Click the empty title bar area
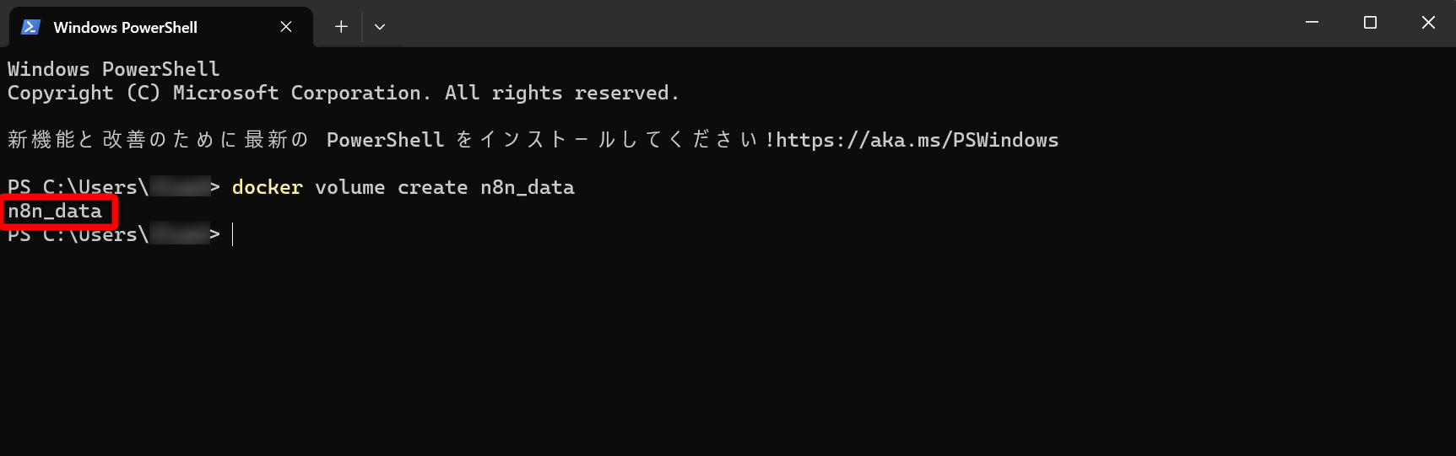Viewport: 1456px width, 456px height. 836,23
